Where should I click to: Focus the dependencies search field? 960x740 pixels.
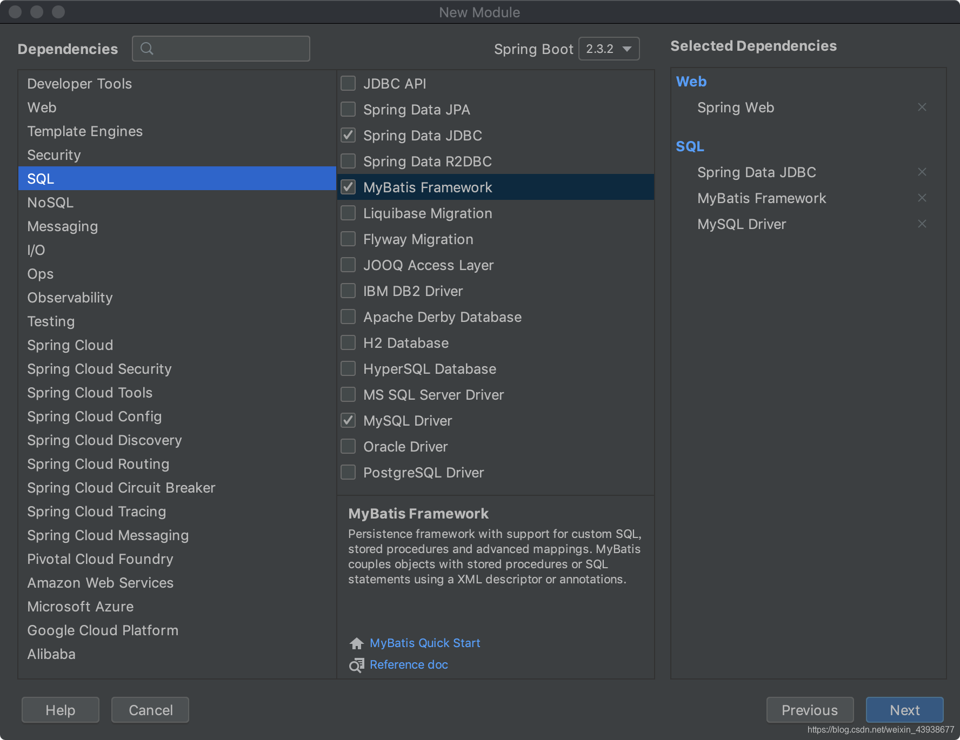coord(221,49)
